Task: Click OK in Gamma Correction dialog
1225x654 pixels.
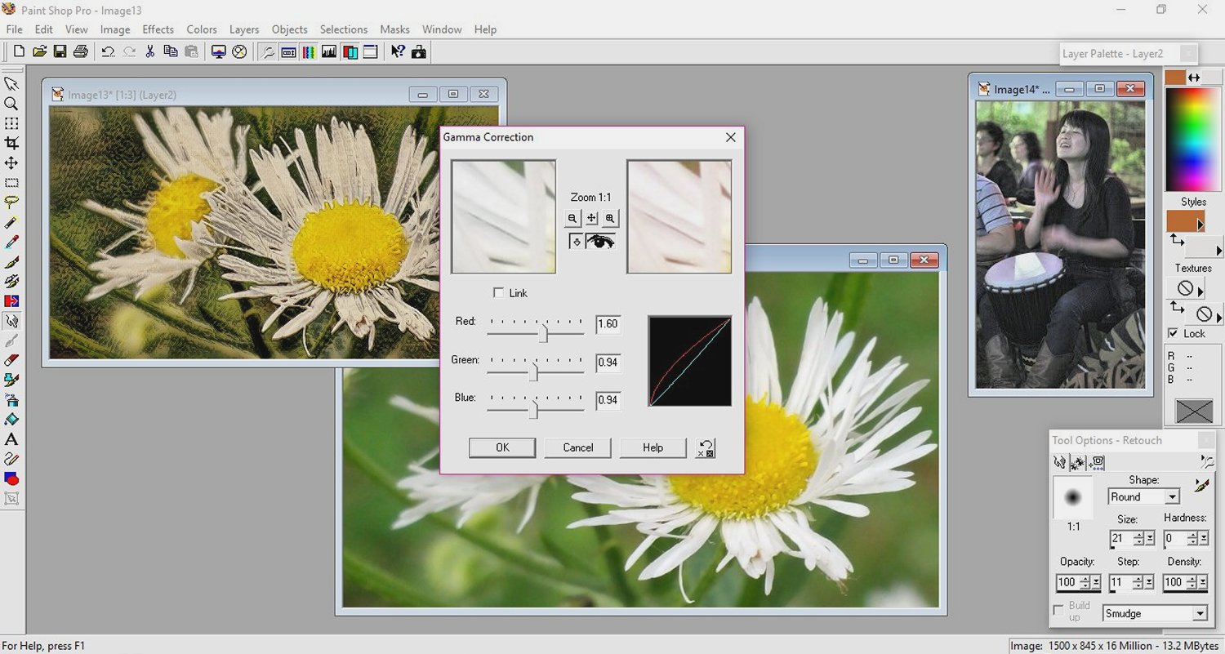Action: pos(502,447)
